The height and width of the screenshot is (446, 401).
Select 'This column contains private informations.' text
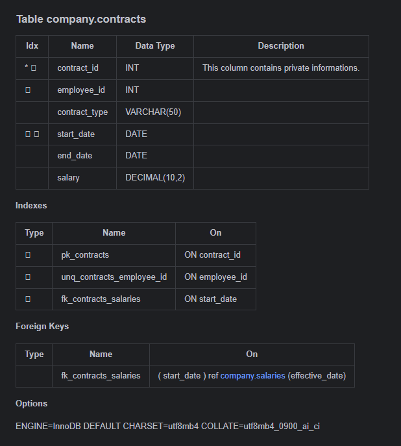pyautogui.click(x=281, y=68)
